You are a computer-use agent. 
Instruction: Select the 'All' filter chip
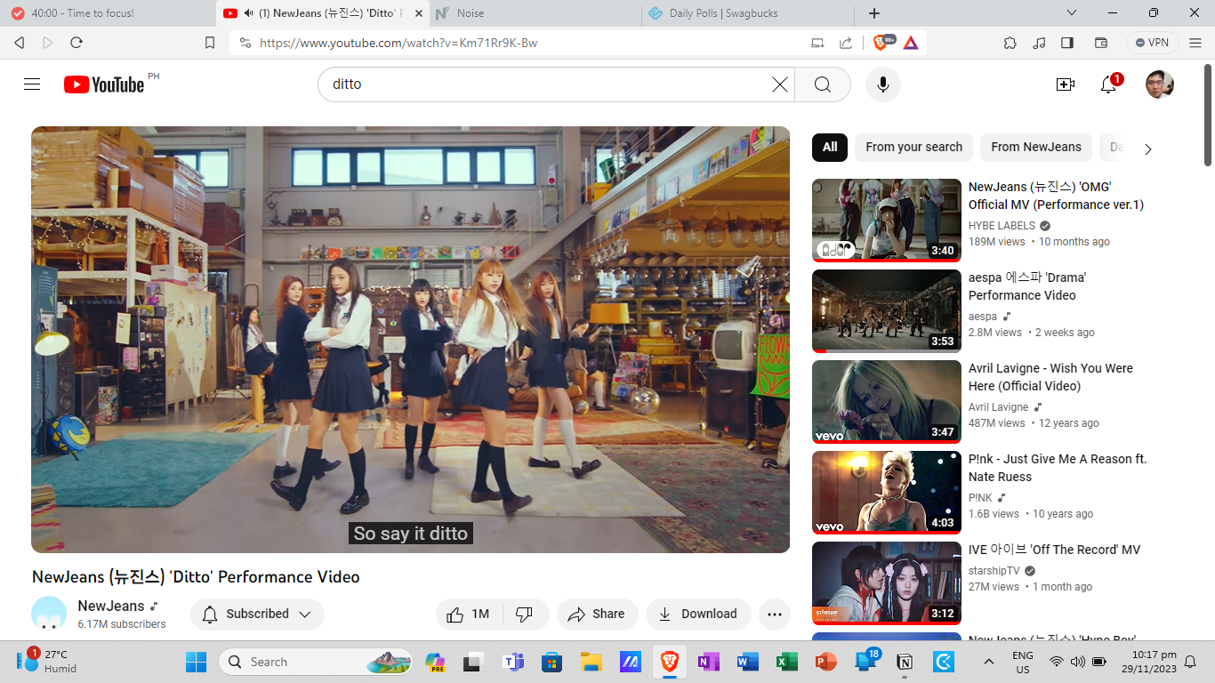830,147
